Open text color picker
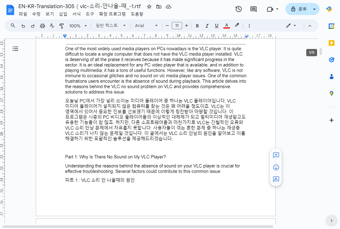The width and height of the screenshot is (340, 229). point(227,26)
